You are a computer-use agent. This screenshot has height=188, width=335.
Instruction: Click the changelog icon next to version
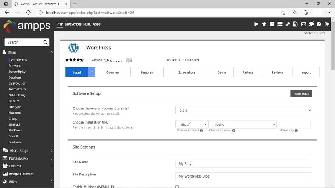point(129,60)
